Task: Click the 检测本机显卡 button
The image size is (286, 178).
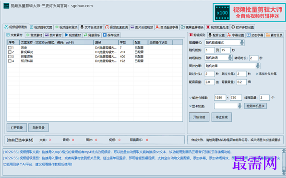Action: [x=255, y=106]
